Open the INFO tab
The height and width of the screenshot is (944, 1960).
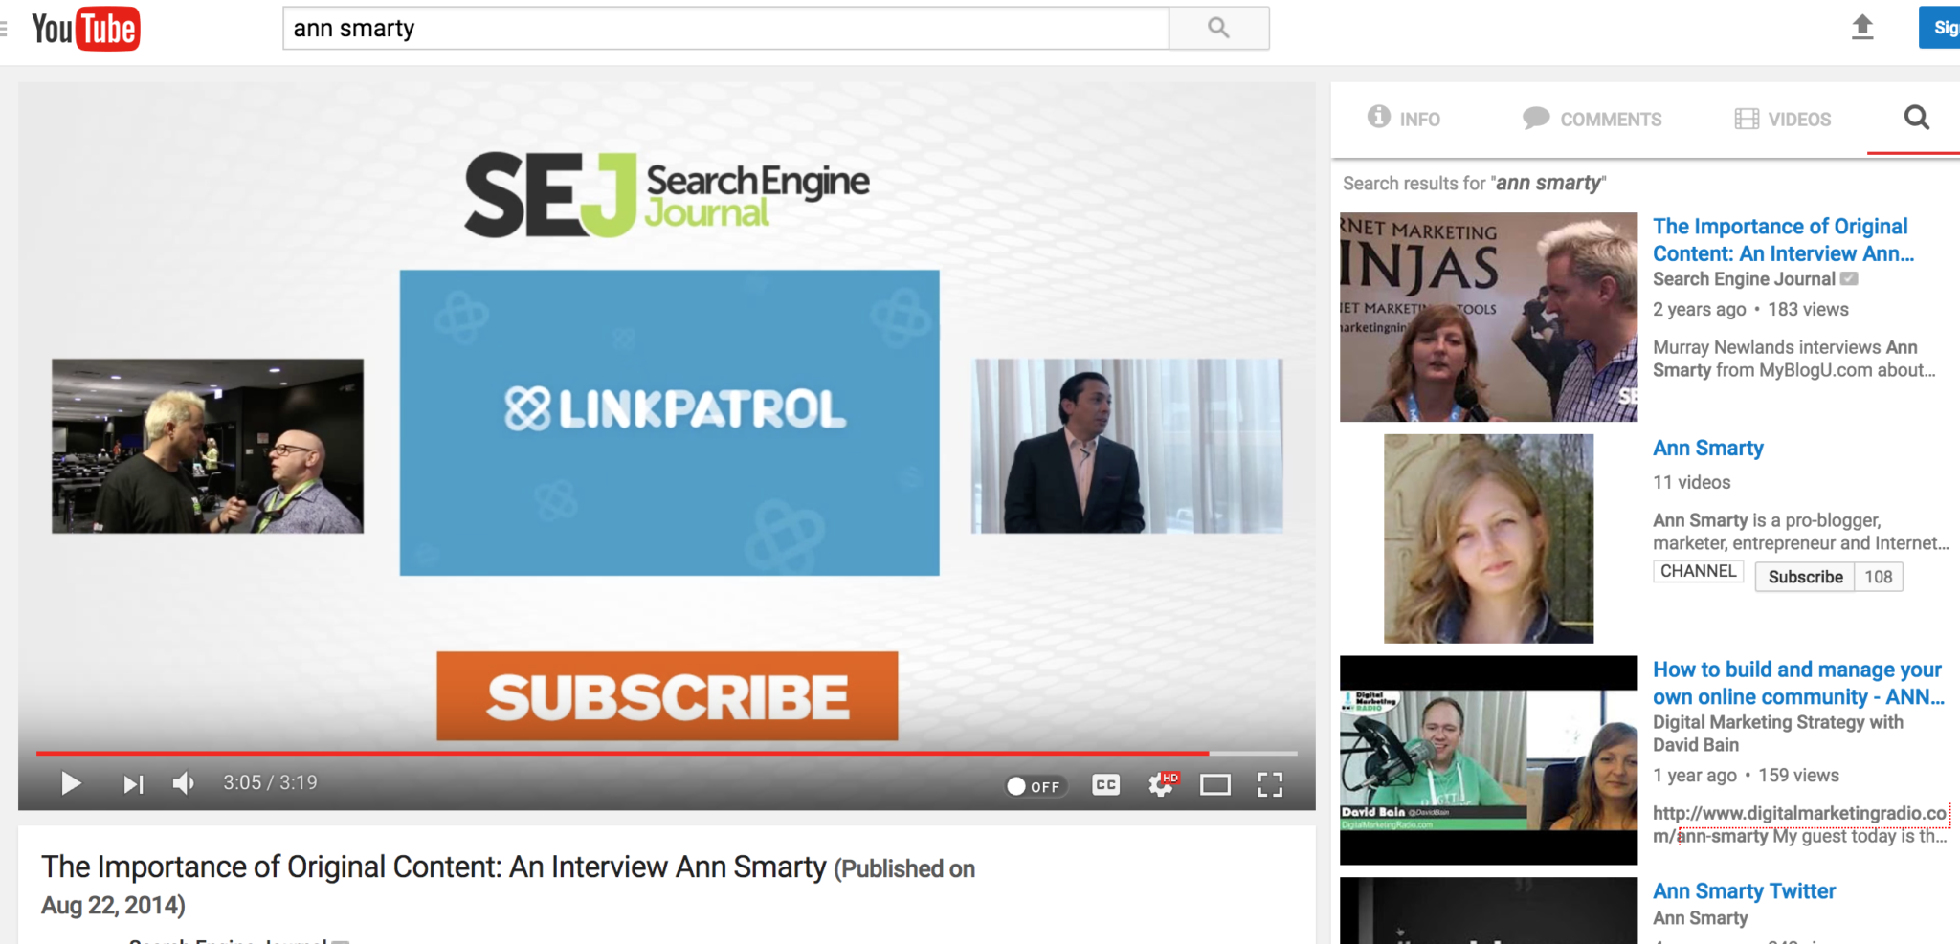[1404, 119]
